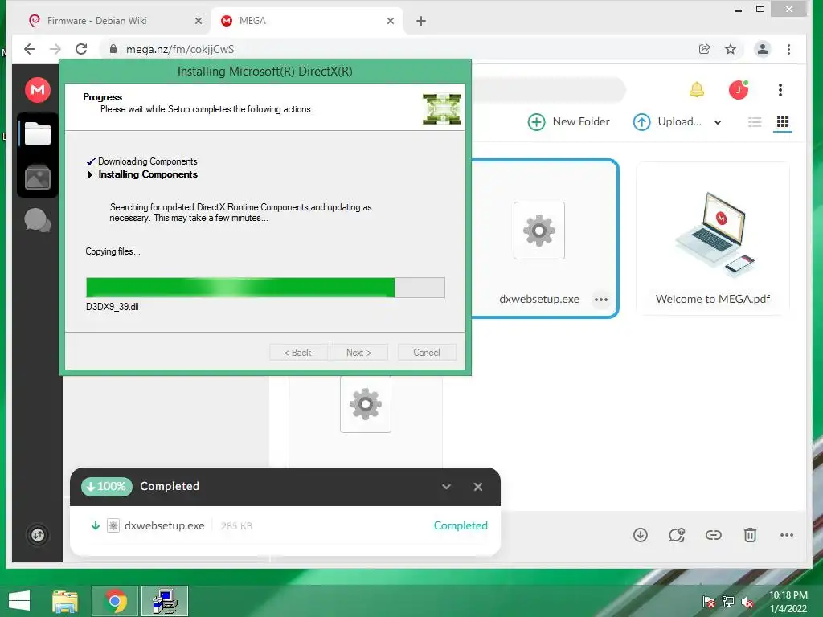Close the Firmware - Debian Wiki tab
Screen dimensions: 823x617
(199, 21)
